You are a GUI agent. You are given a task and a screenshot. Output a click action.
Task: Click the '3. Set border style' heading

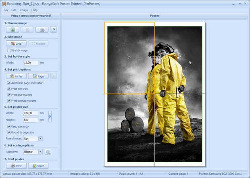[x=17, y=57]
